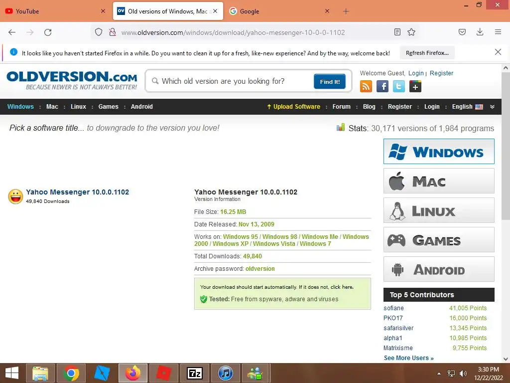Screen dimensions: 510x383
Task: Open OldVersion Twitter icon
Action: [399, 86]
